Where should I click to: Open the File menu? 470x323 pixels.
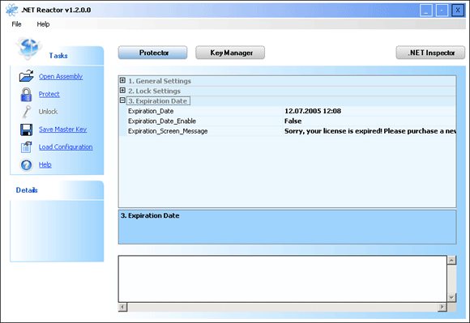click(16, 24)
